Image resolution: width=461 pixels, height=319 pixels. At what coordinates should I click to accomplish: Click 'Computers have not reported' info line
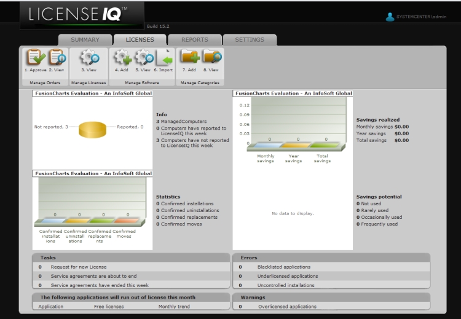pyautogui.click(x=192, y=143)
